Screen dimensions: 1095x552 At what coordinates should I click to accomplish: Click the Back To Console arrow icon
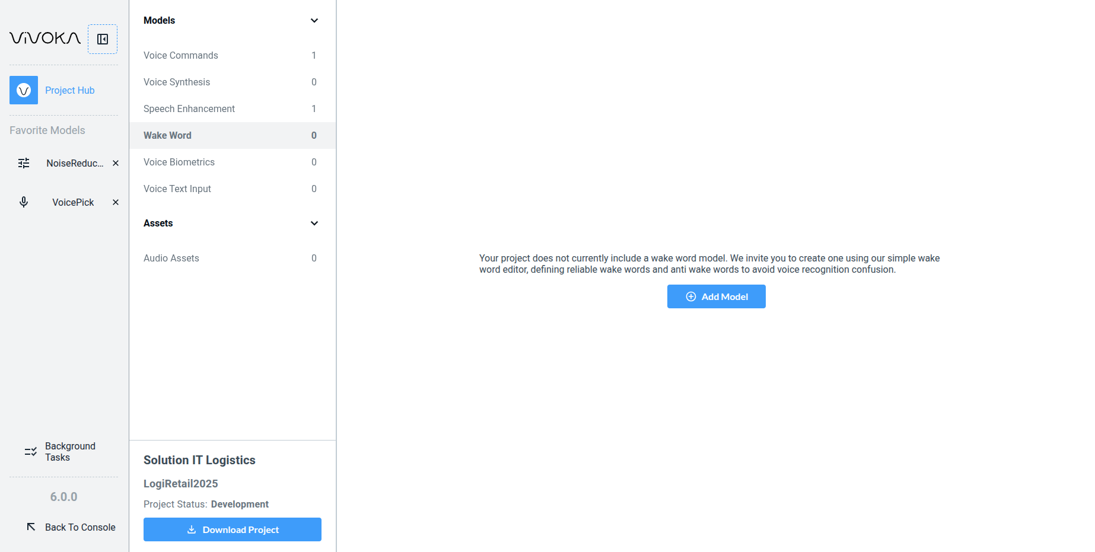click(x=31, y=527)
